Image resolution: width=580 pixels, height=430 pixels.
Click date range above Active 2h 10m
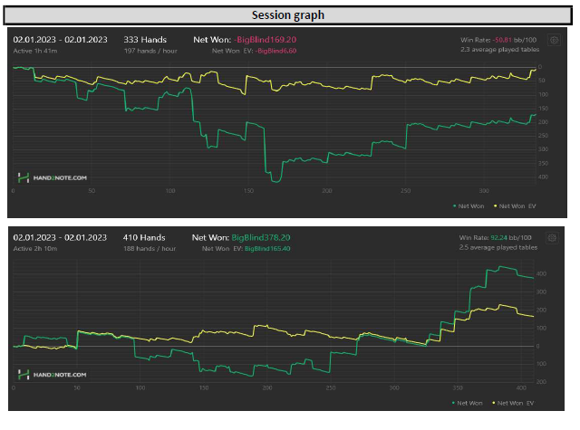pyautogui.click(x=60, y=237)
